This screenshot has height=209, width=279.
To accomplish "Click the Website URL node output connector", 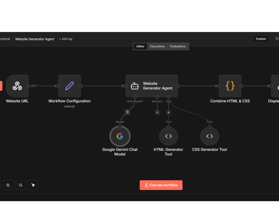I will pos(28,86).
